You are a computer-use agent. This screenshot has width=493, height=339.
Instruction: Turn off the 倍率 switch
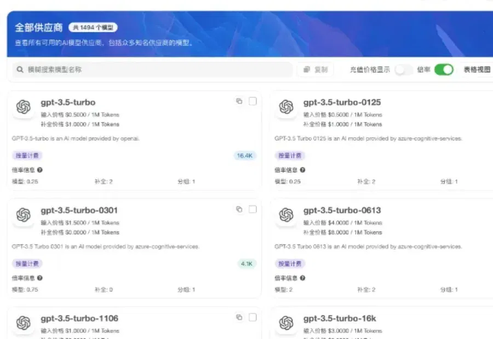[x=444, y=69]
